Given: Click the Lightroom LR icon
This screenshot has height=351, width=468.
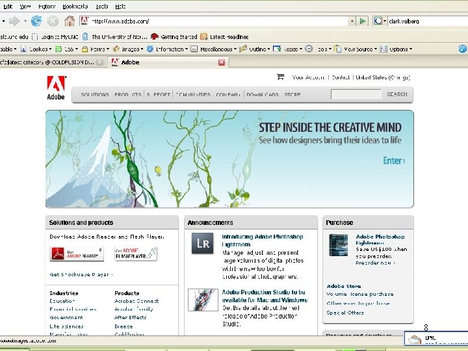Looking at the screenshot, I should click(202, 243).
